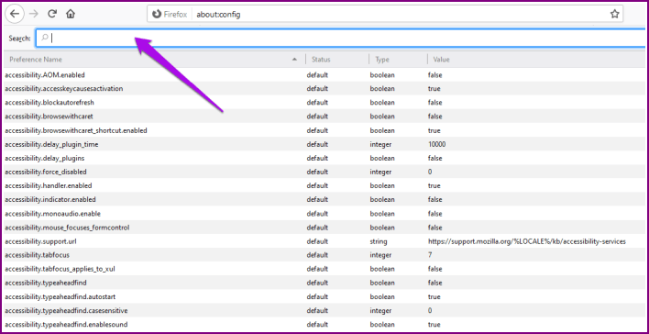Click the 0 value of typeaheadfind.casesensitive

[431, 310]
